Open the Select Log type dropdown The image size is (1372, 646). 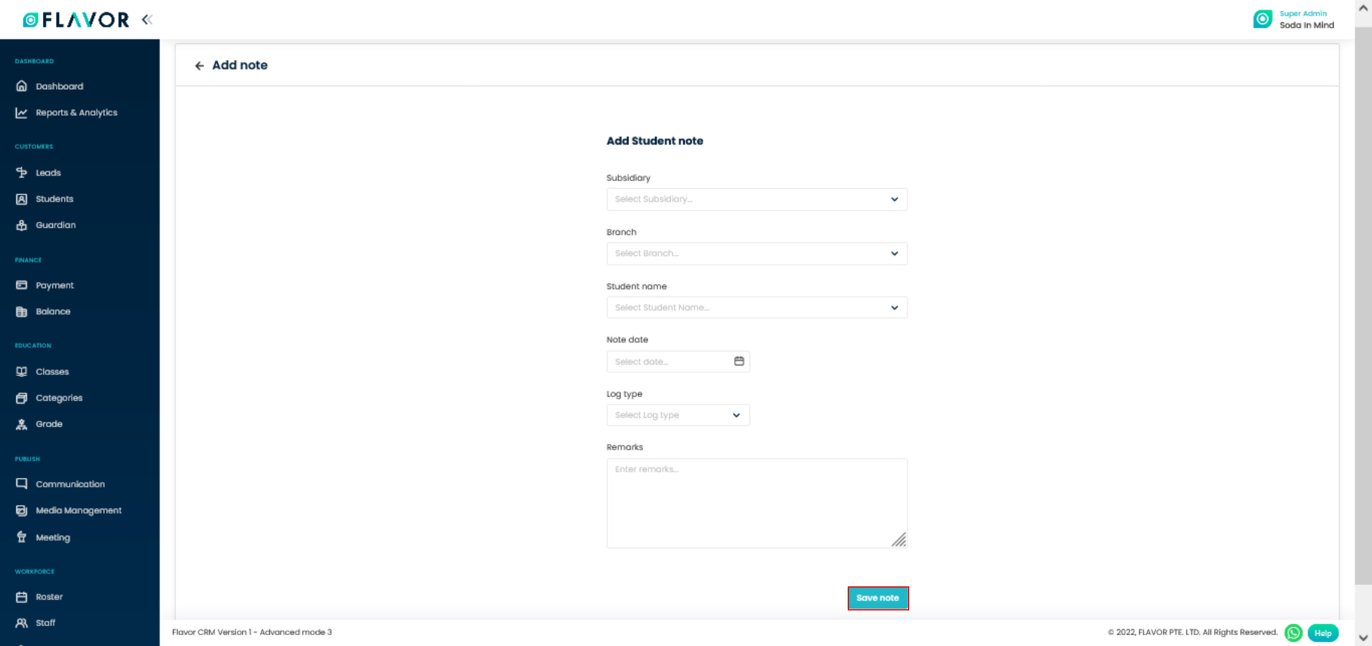point(678,415)
